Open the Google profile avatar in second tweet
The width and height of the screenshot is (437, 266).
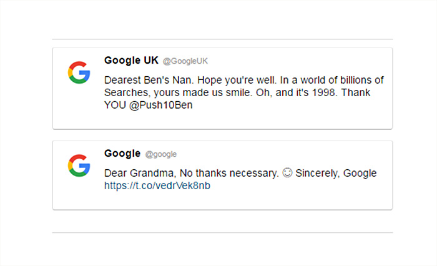click(x=79, y=165)
